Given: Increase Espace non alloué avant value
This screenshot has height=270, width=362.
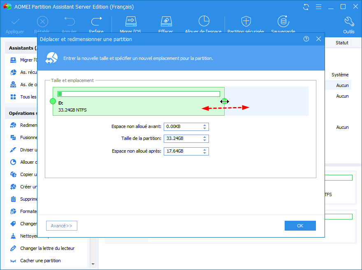Looking at the screenshot, I should pos(204,125).
